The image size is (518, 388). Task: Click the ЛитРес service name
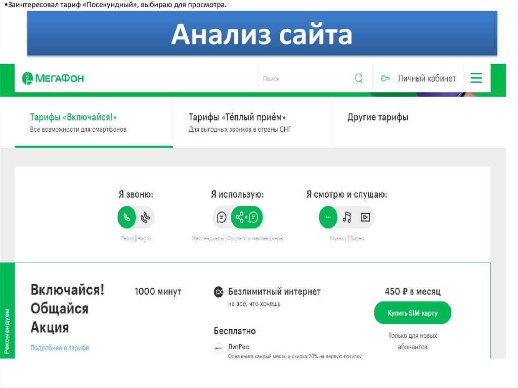point(239,347)
